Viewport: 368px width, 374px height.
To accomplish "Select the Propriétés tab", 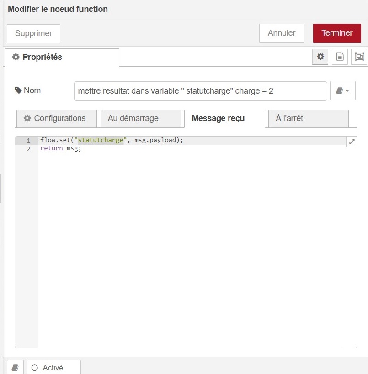I will pyautogui.click(x=62, y=58).
